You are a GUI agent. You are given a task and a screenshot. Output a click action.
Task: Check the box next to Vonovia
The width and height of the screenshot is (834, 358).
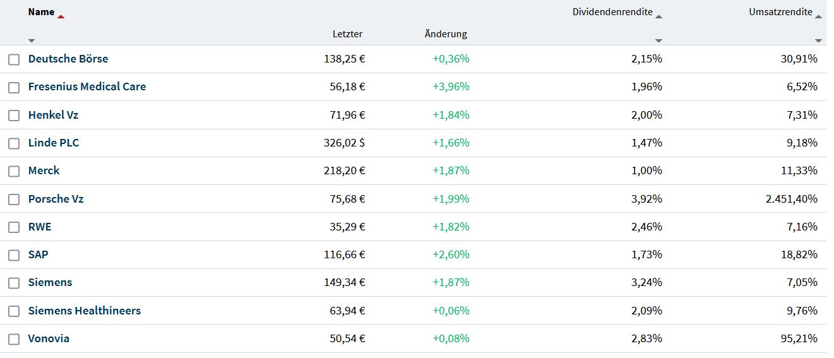[x=14, y=340]
